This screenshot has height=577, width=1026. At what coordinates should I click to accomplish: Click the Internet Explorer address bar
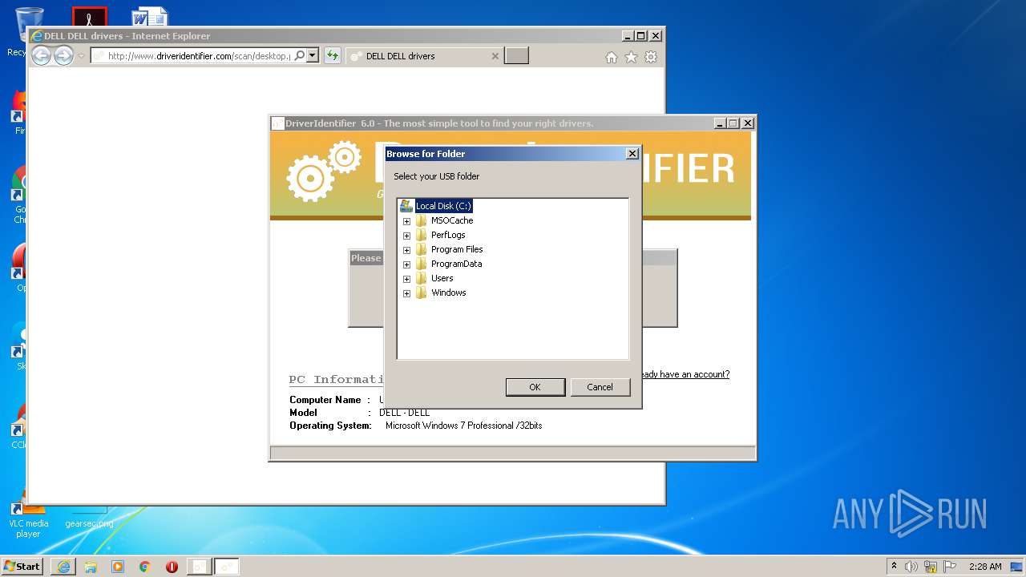pyautogui.click(x=198, y=56)
